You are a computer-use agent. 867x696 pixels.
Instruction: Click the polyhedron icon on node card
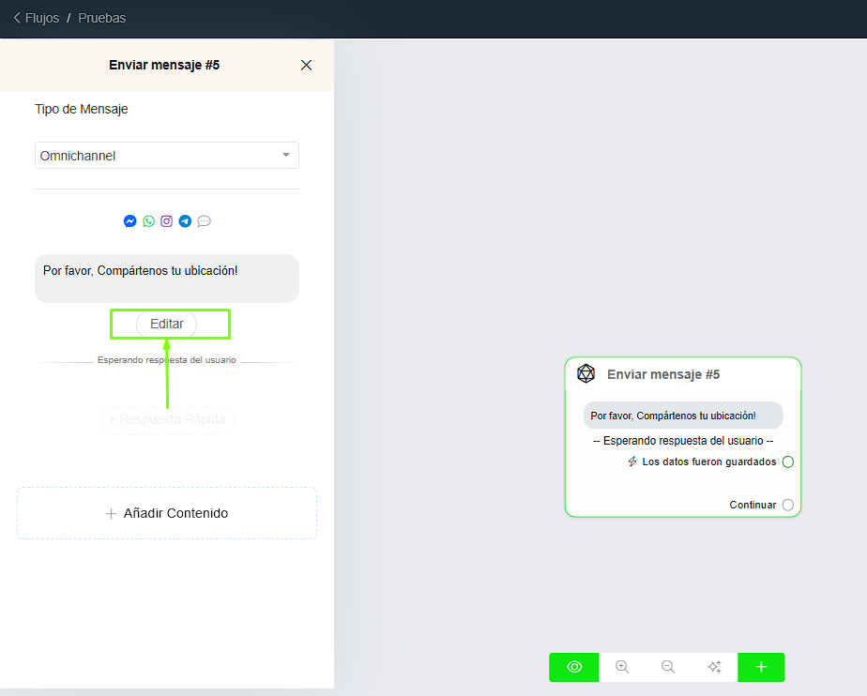click(x=586, y=374)
